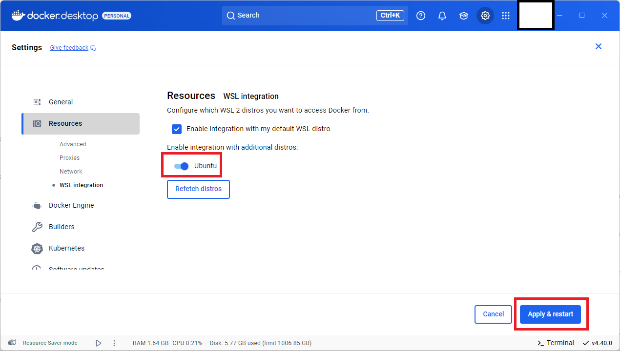
Task: Click the Refetch distros button
Action: click(x=198, y=189)
